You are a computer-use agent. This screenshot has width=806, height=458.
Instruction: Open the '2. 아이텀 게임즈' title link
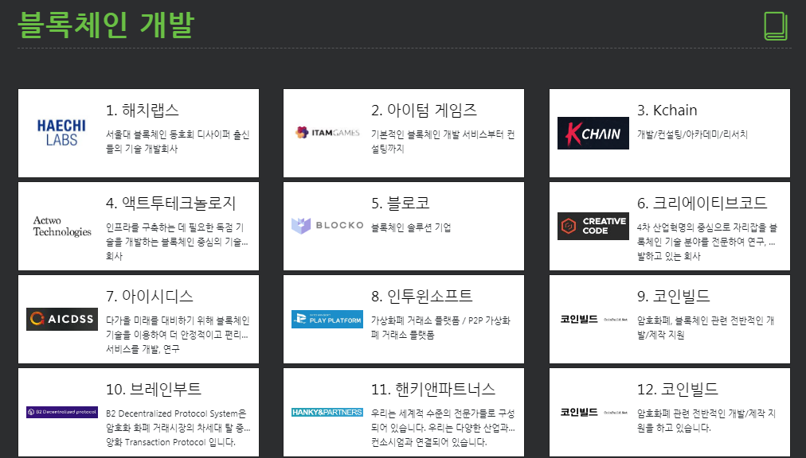[x=424, y=111]
